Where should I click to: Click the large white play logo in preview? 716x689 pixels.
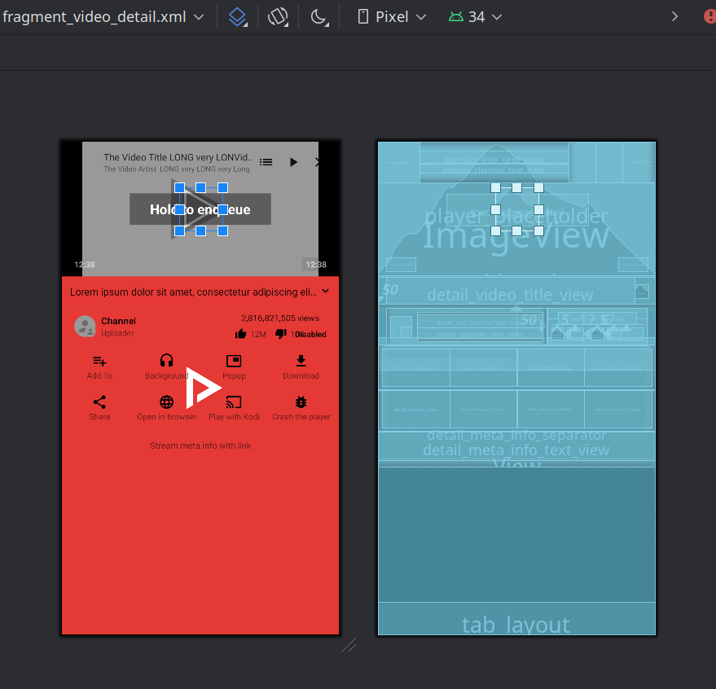(x=203, y=388)
